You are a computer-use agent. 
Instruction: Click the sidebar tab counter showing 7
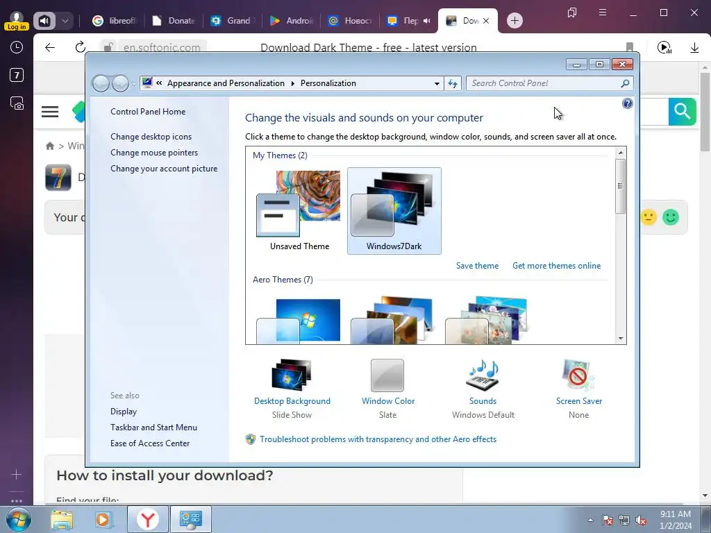tap(17, 75)
